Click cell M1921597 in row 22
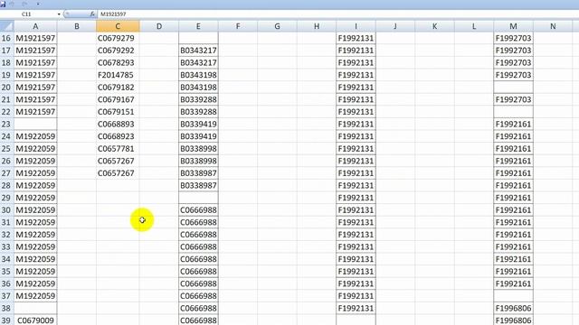Screen dimensions: 579x325 click(35, 112)
